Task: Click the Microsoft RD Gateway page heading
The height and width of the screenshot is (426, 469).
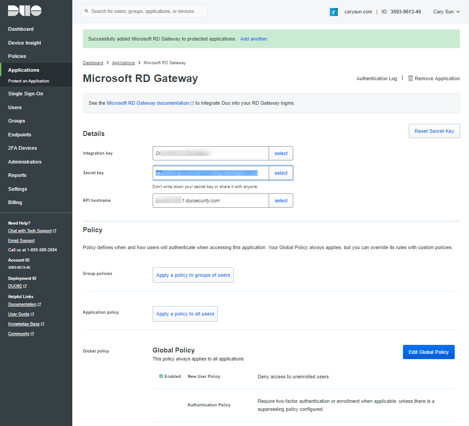Action: (140, 78)
